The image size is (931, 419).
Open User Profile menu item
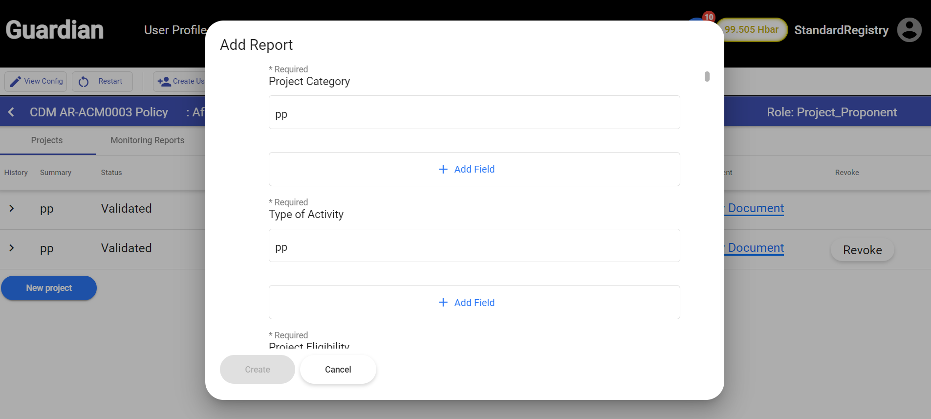pyautogui.click(x=175, y=30)
